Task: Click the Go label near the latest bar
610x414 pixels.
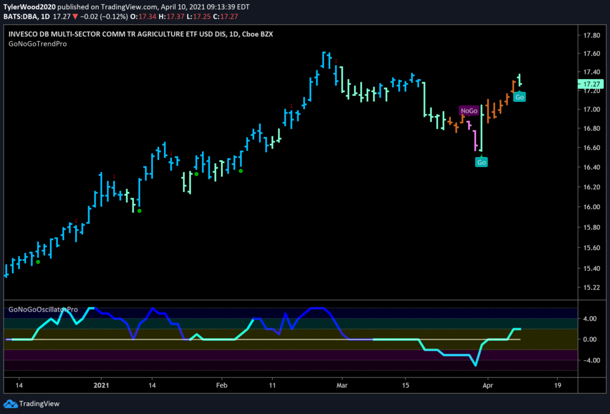Action: (x=519, y=97)
